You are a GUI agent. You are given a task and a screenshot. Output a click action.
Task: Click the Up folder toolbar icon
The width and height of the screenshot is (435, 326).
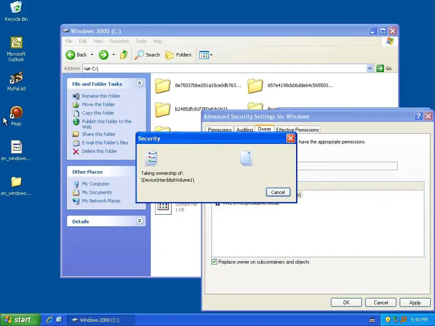click(124, 55)
